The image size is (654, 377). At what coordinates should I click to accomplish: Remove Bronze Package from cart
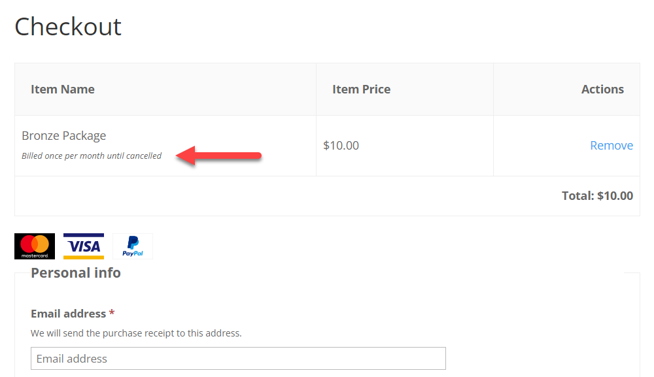[x=611, y=146]
